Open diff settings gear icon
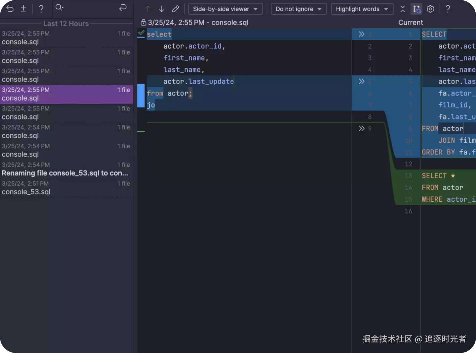The image size is (476, 353). [x=430, y=9]
